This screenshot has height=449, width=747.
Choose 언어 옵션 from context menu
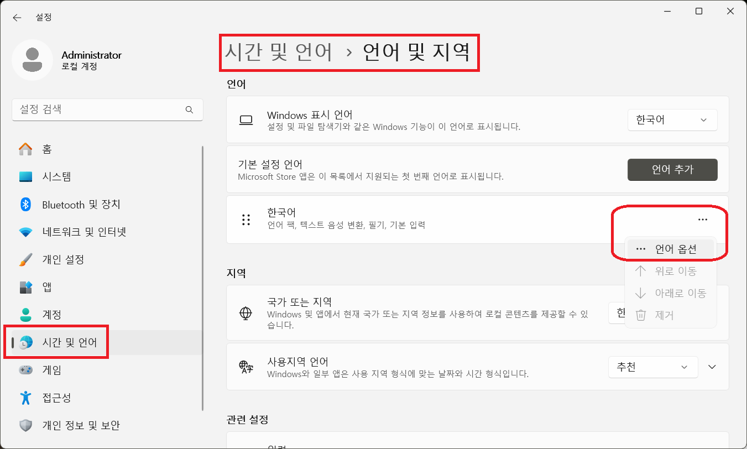[670, 249]
